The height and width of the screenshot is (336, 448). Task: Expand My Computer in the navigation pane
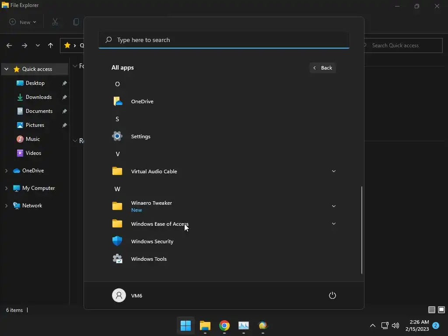coord(6,188)
